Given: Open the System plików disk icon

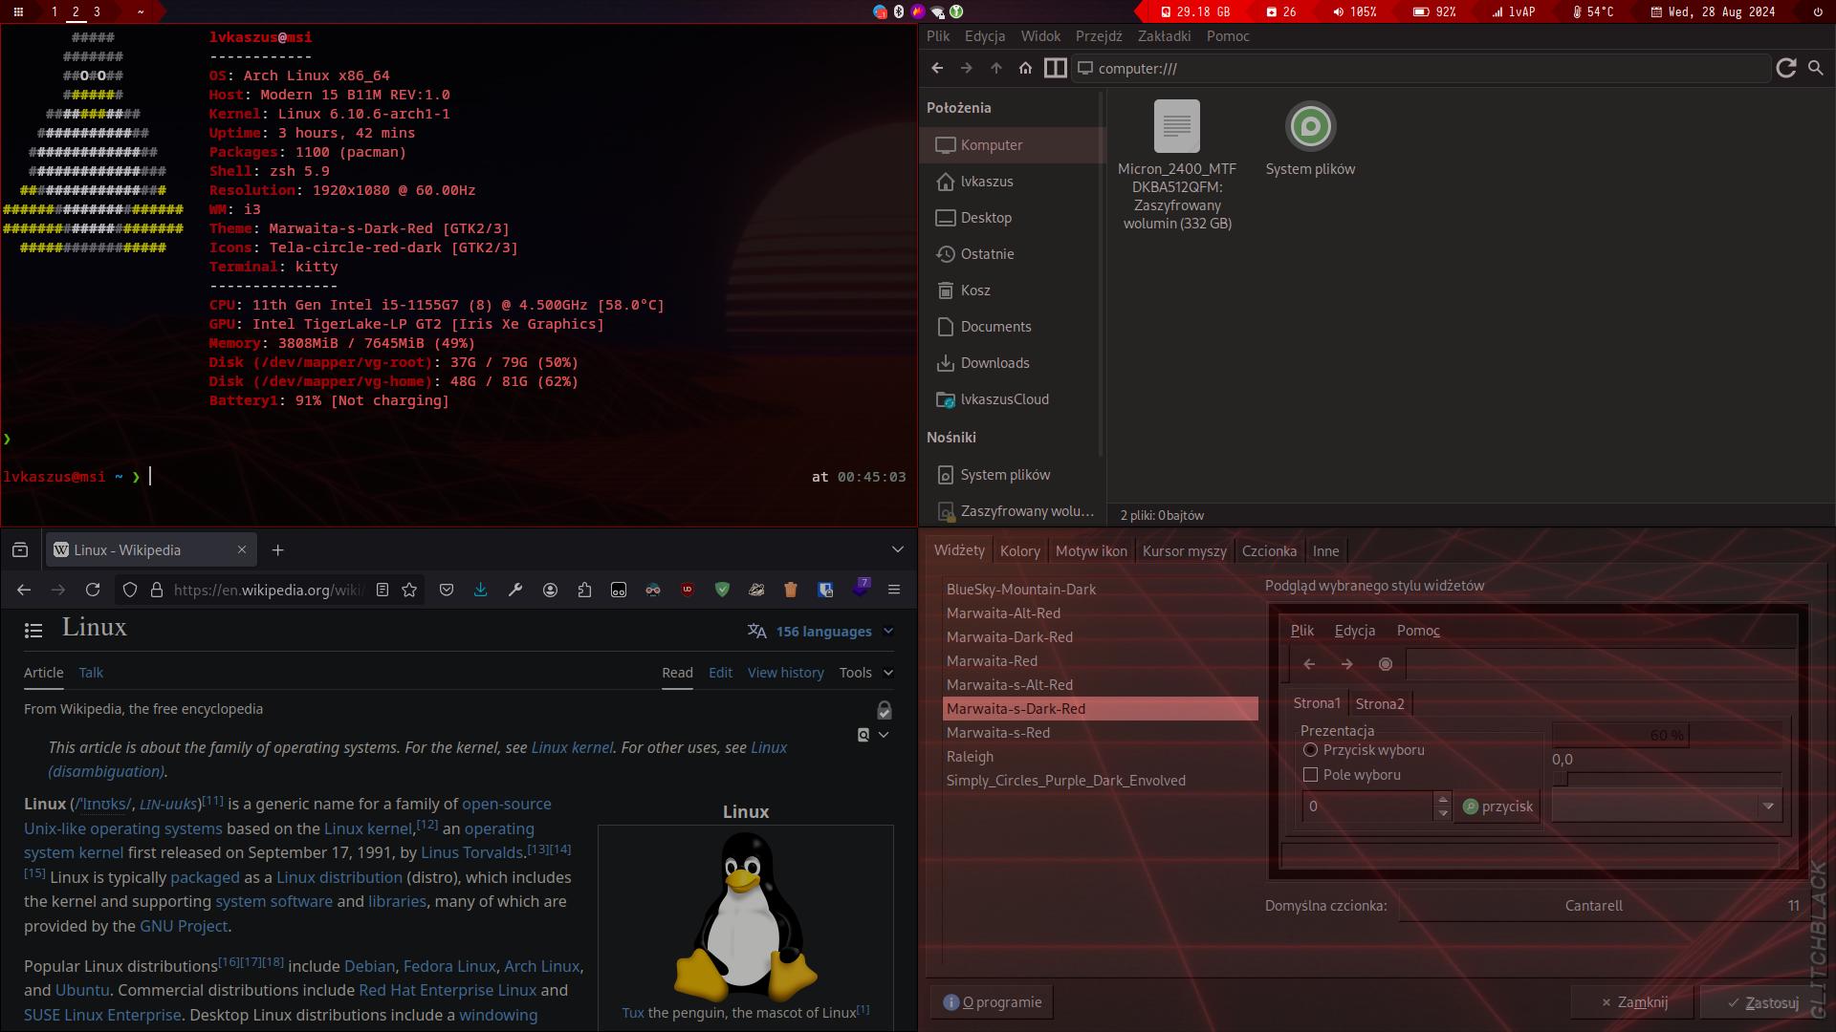Looking at the screenshot, I should (x=1310, y=126).
